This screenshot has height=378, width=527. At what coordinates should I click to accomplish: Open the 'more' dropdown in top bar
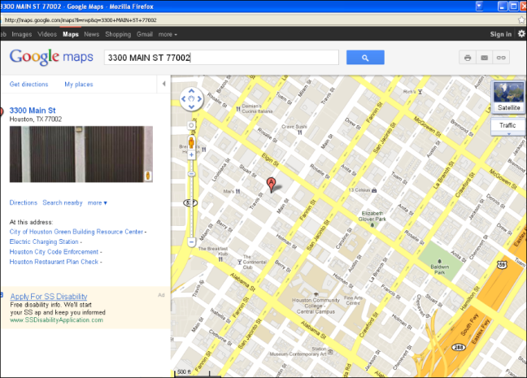(x=168, y=34)
